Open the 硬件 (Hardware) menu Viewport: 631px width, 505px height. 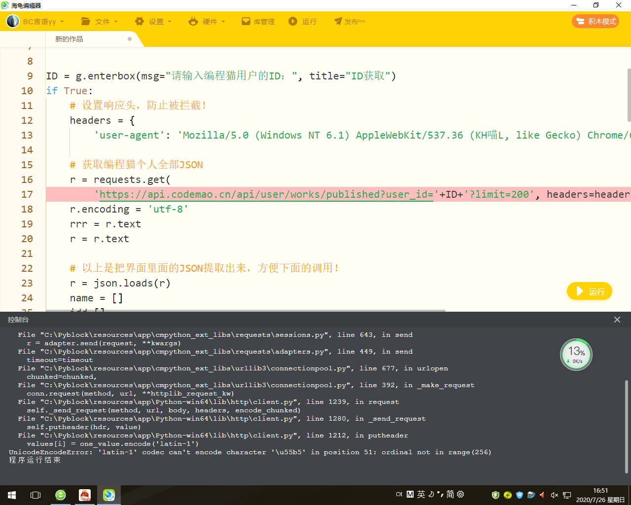tap(207, 22)
